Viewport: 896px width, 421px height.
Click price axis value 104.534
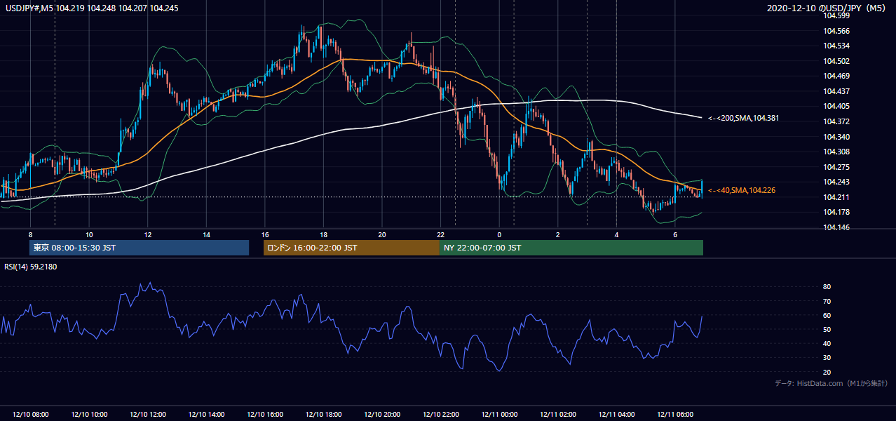point(838,46)
